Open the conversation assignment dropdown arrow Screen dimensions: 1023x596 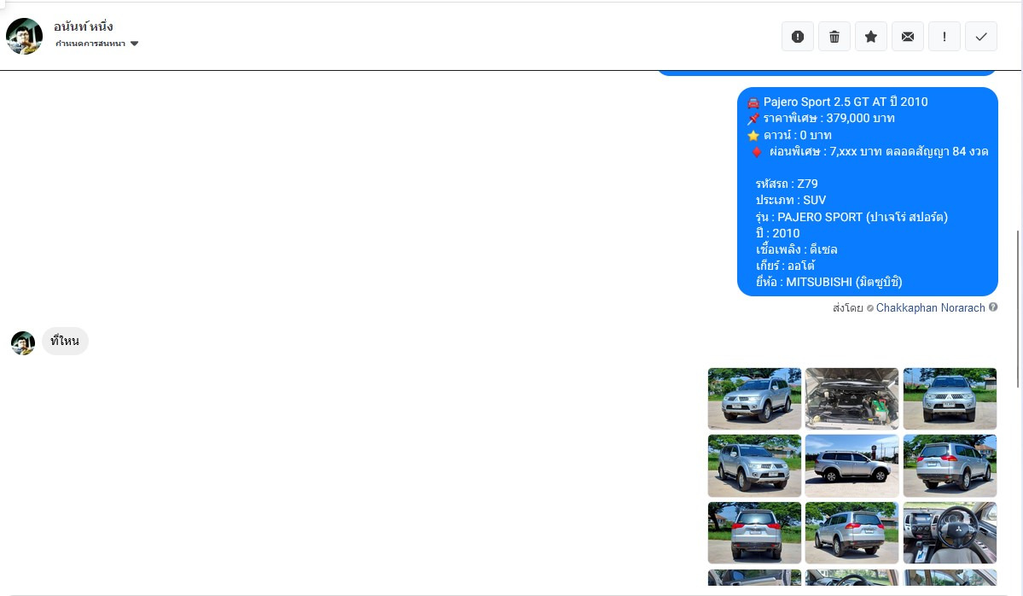coord(135,44)
